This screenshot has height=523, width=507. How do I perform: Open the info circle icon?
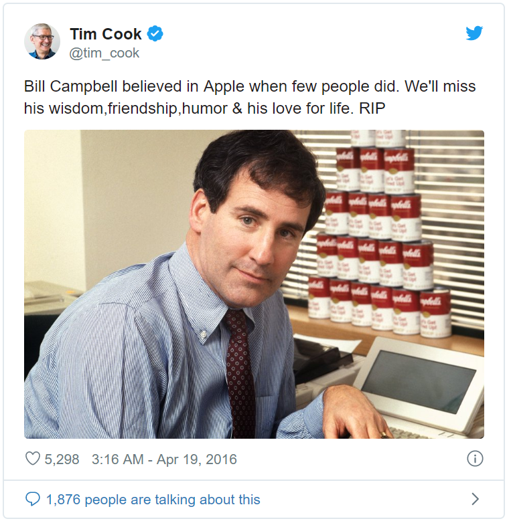pyautogui.click(x=475, y=459)
